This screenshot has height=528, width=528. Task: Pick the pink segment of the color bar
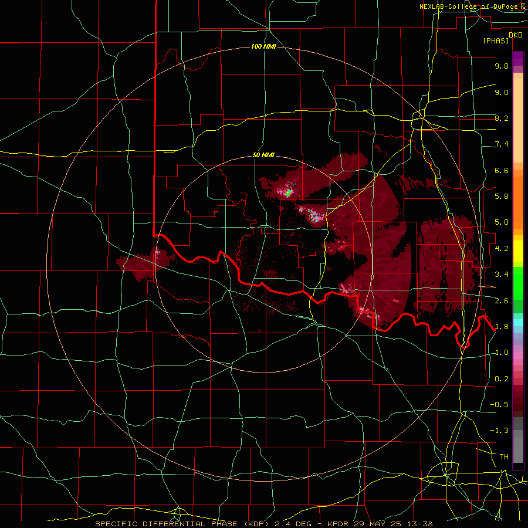click(518, 356)
